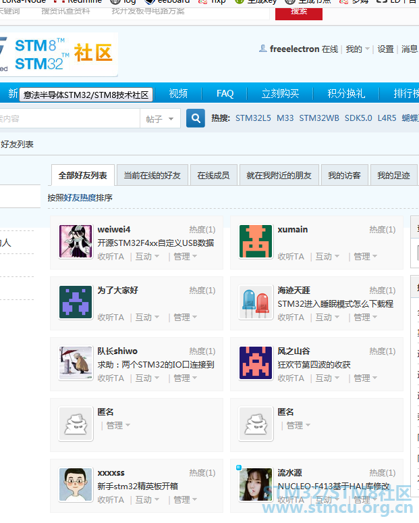The image size is (419, 523).
Task: Open xxxxss's cartoon avatar
Action: click(x=76, y=484)
